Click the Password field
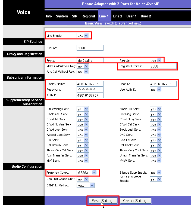This screenshot has height=209, width=191. (90, 90)
